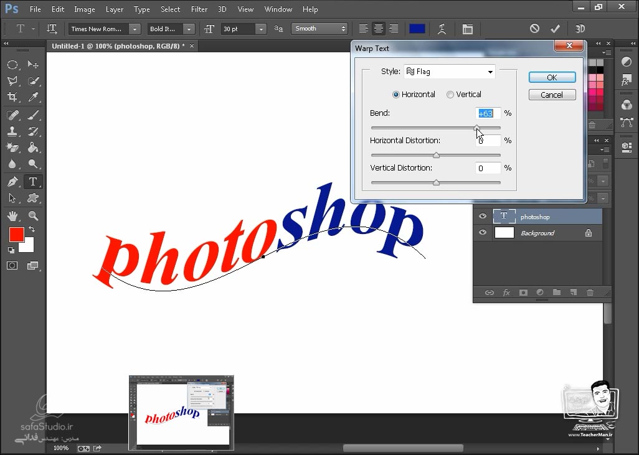Left align the text
This screenshot has width=639, height=455.
pos(363,29)
